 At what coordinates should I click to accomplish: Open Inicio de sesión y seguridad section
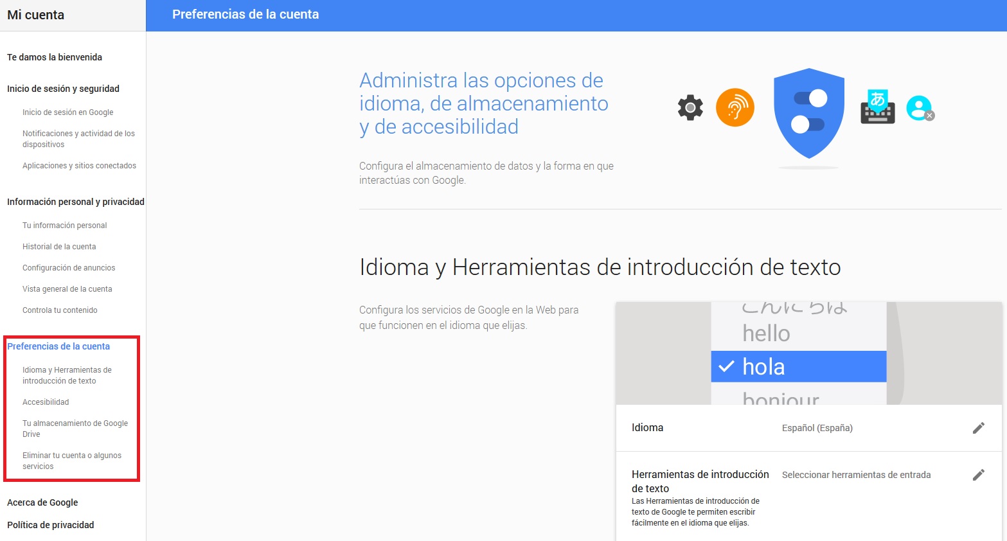pyautogui.click(x=63, y=89)
